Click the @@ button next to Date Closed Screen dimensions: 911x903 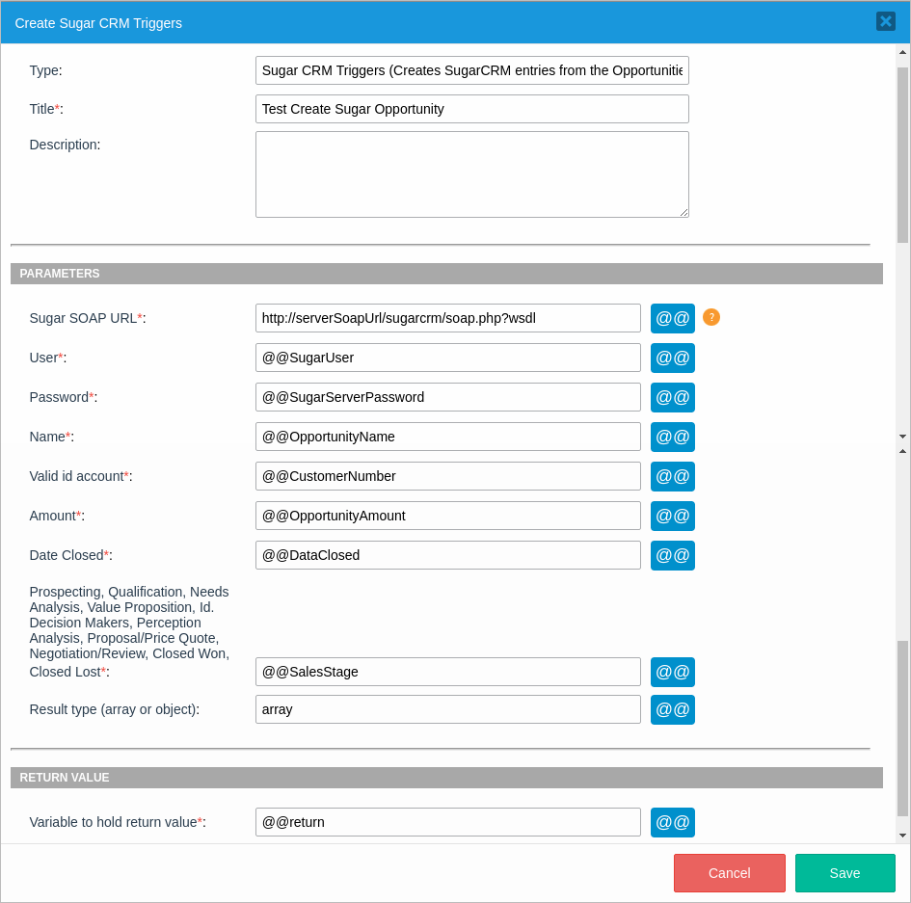(x=672, y=555)
